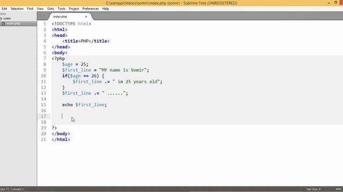The height and width of the screenshot is (192, 343).
Task: Click the if($age == 26) condition
Action: [80, 76]
